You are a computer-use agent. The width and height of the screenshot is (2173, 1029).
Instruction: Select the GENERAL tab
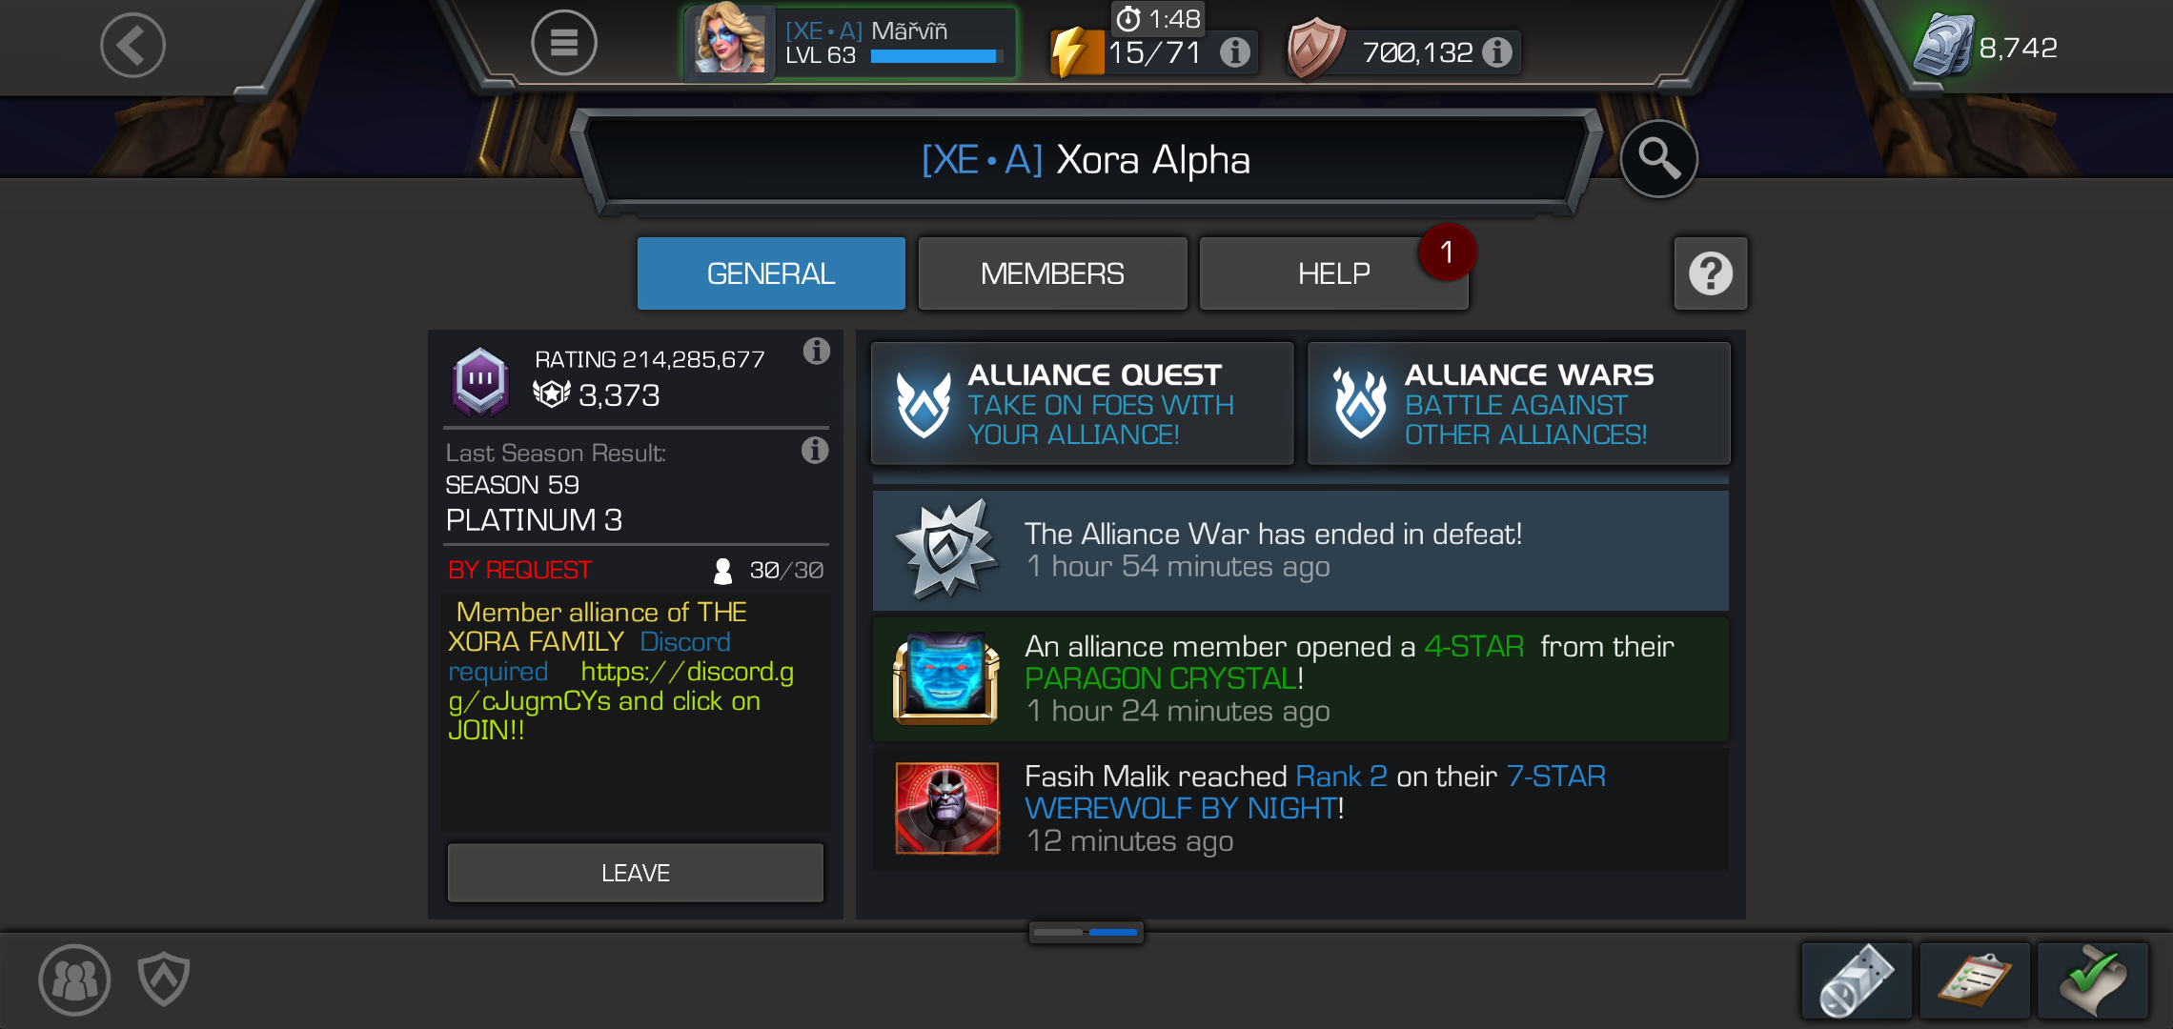771,273
